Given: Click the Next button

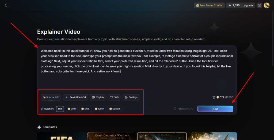Looking at the screenshot, I should coord(215,109).
